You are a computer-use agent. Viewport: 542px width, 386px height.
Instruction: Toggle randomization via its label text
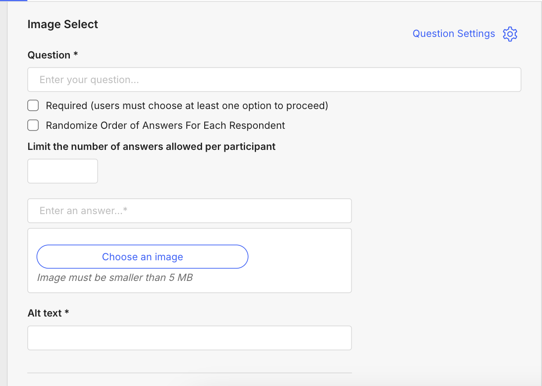tap(166, 125)
